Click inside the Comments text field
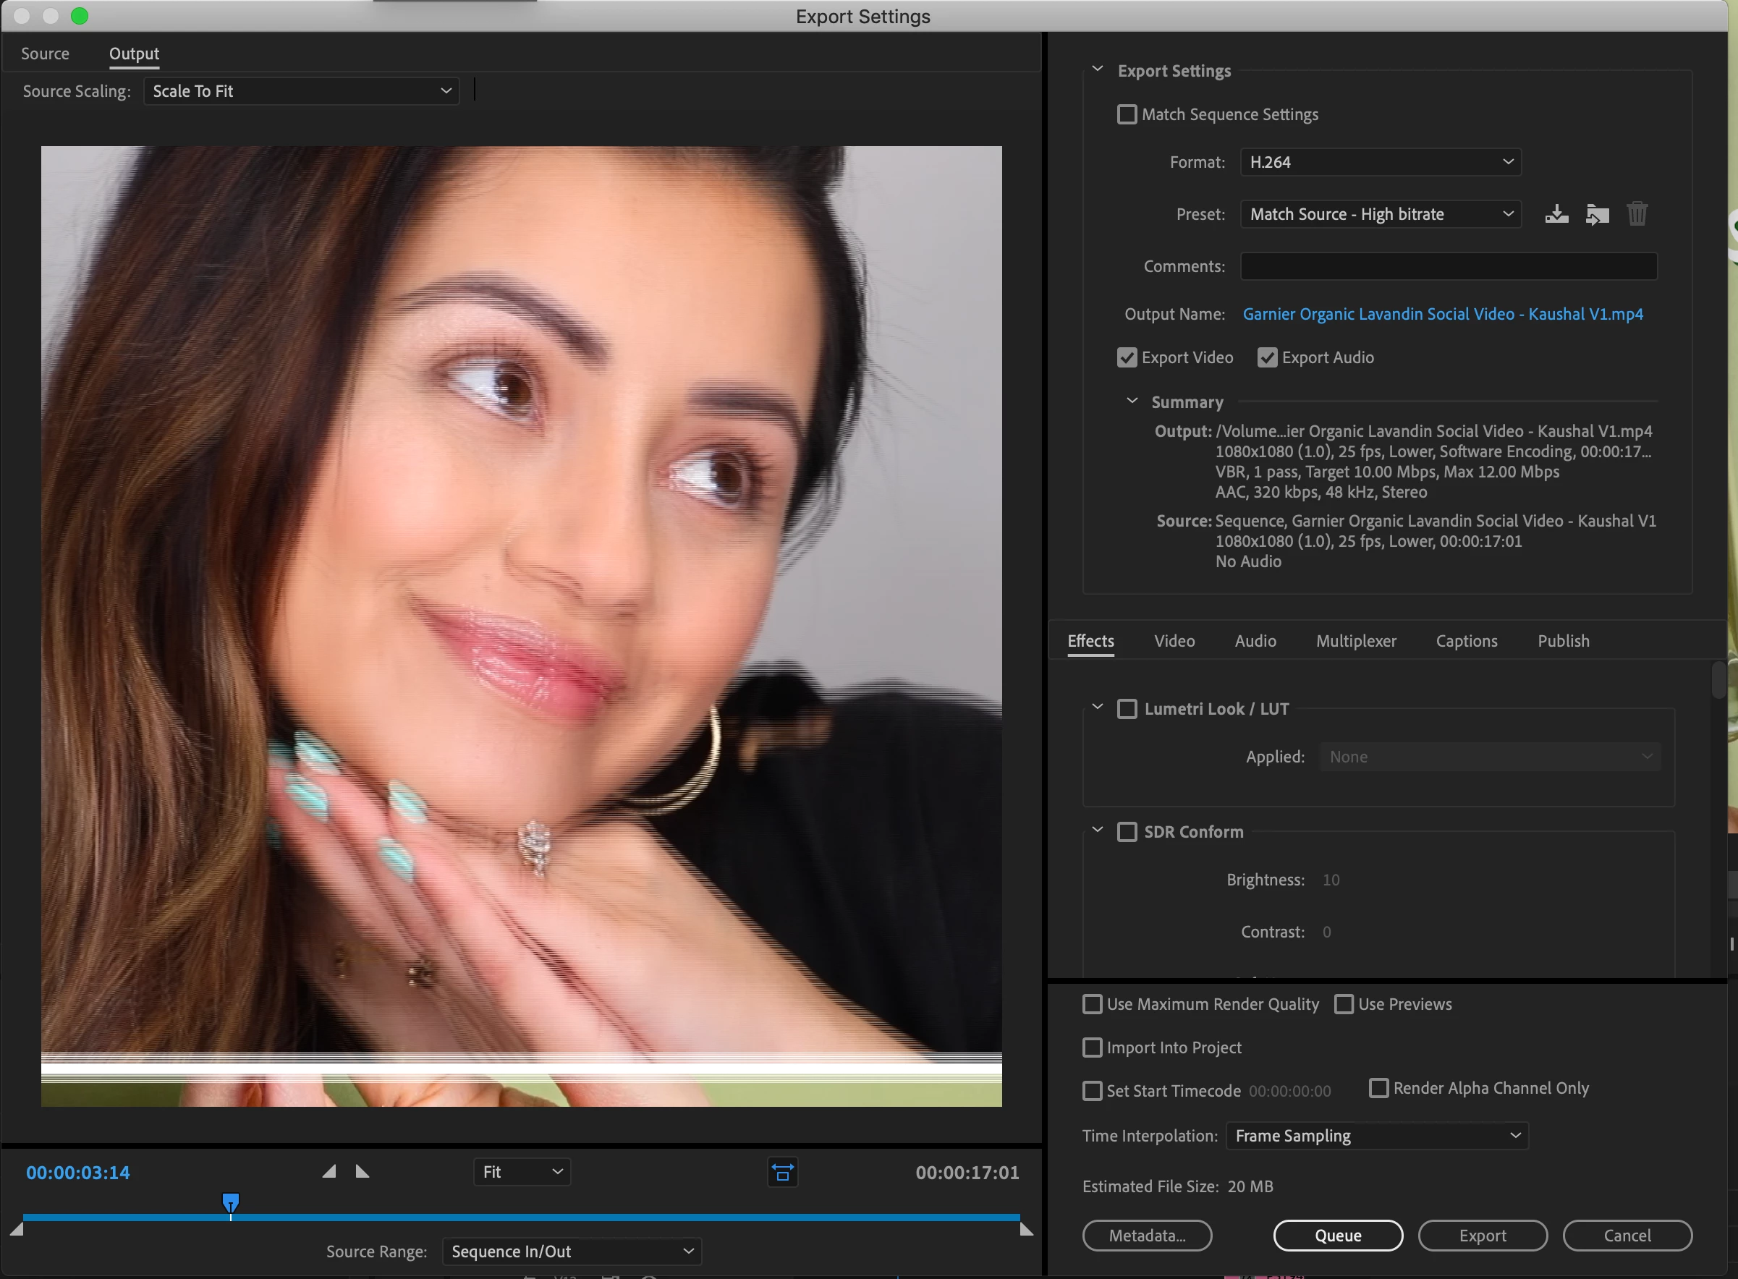The width and height of the screenshot is (1738, 1279). 1448,266
